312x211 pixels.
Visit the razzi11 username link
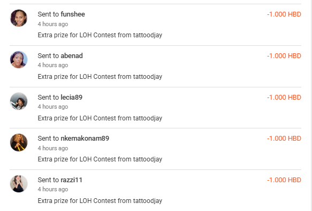(x=71, y=180)
